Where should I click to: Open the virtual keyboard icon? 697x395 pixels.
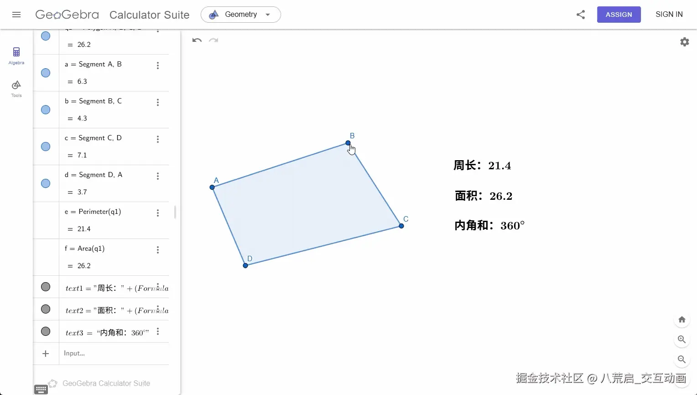click(x=41, y=389)
